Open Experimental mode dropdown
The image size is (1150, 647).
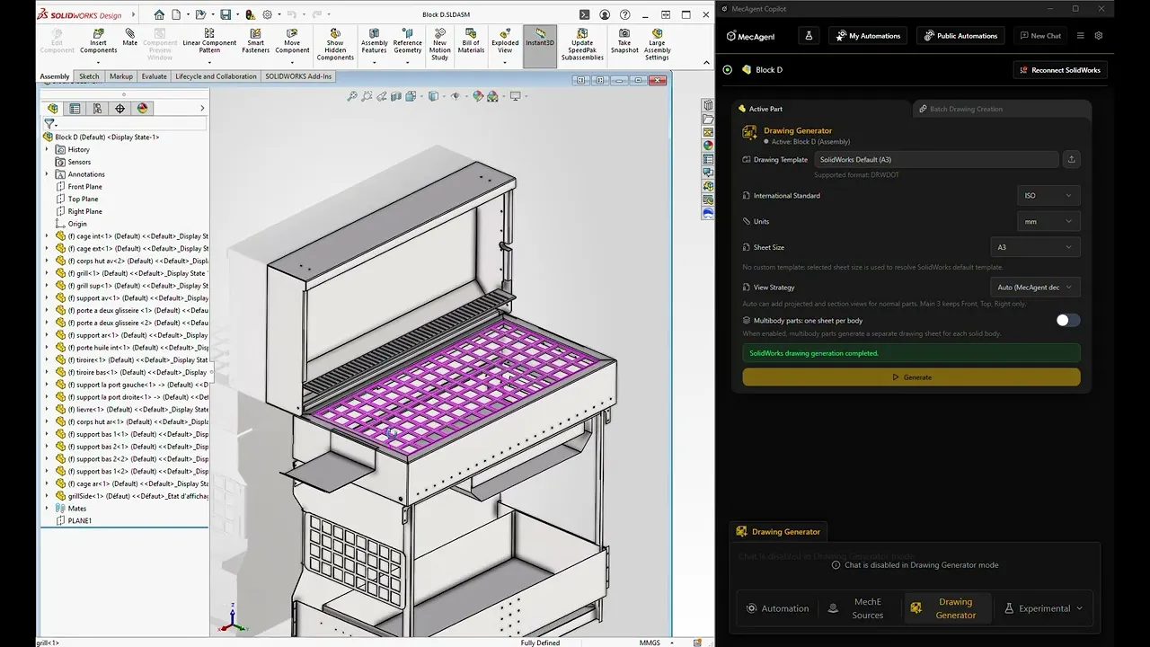1044,608
